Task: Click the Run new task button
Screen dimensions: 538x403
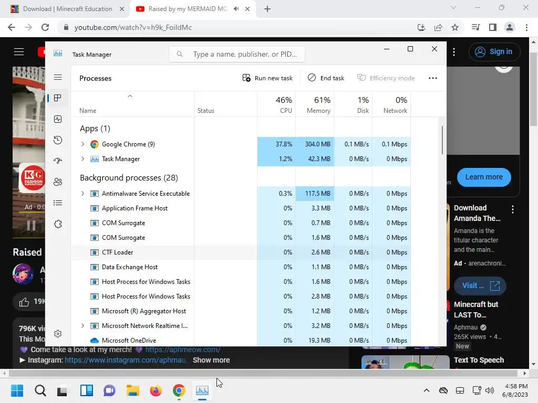Action: click(267, 78)
